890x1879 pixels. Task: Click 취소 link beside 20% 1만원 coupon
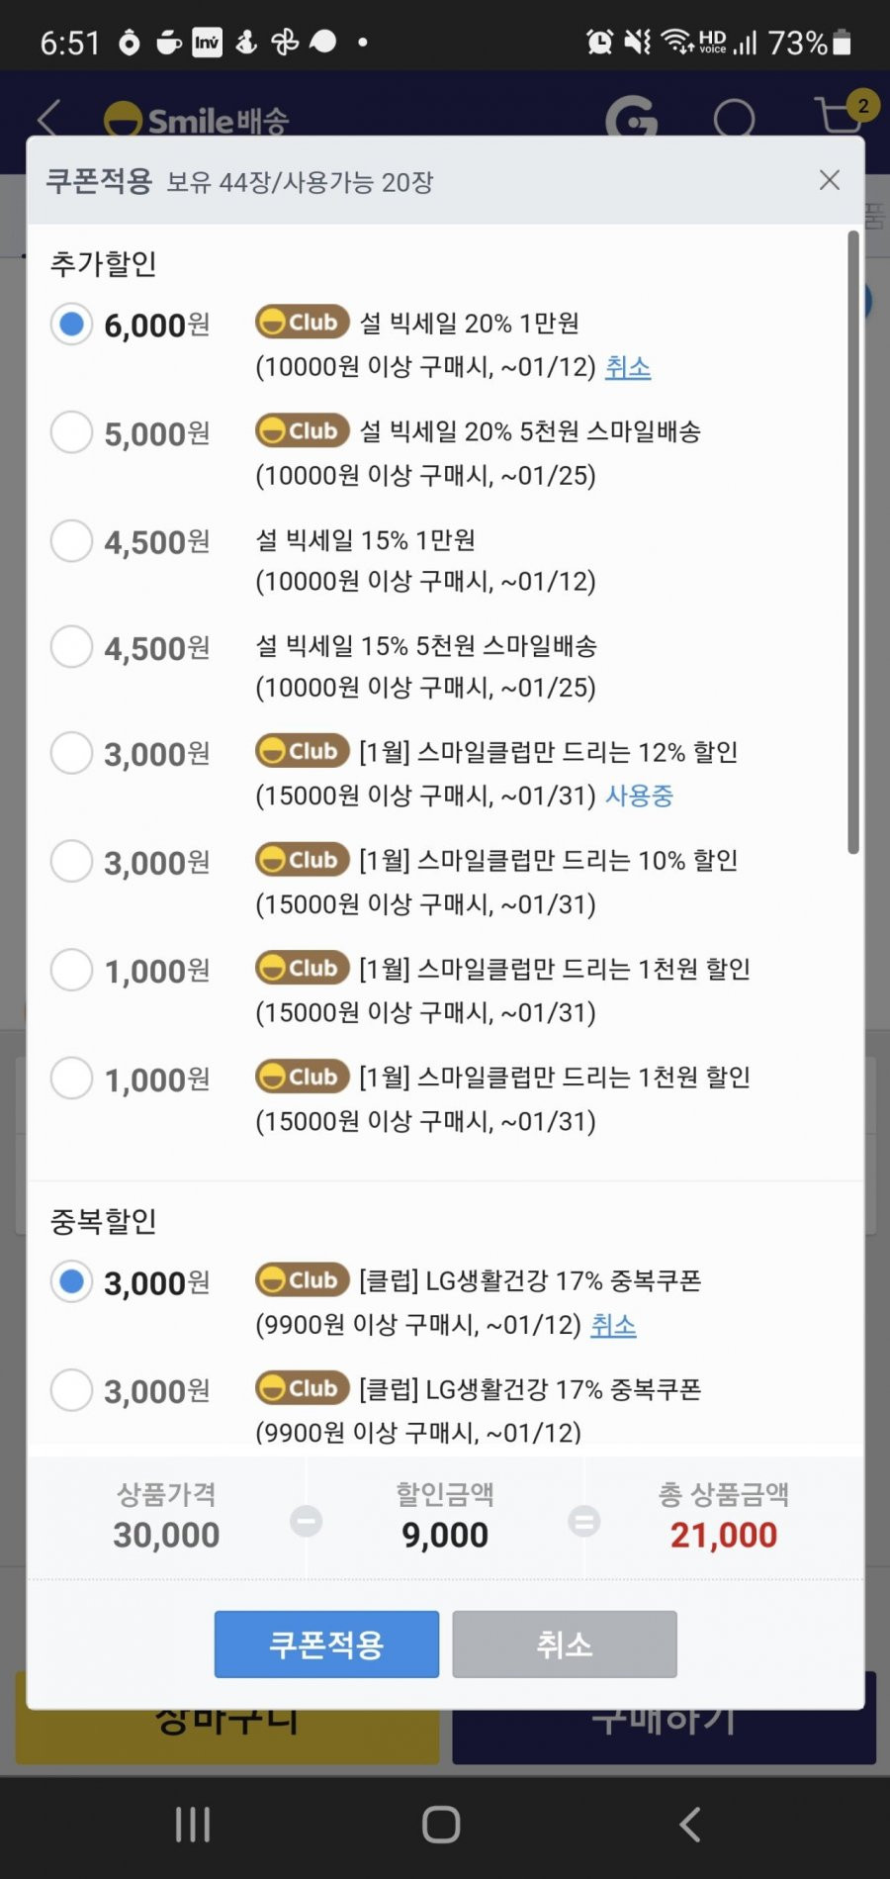(x=628, y=367)
